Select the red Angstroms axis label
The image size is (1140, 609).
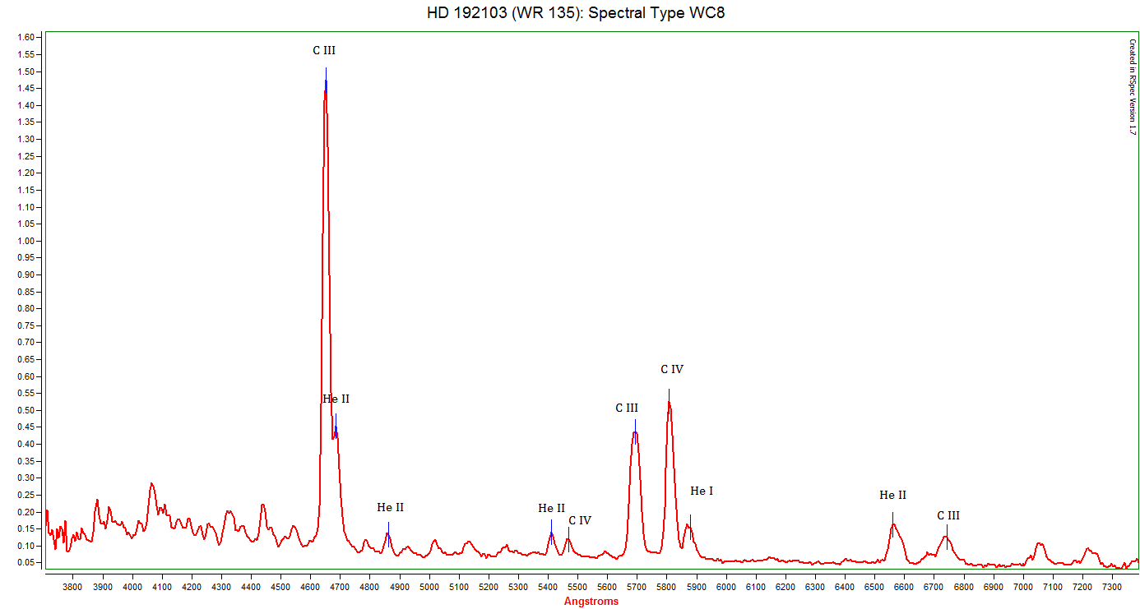[591, 602]
